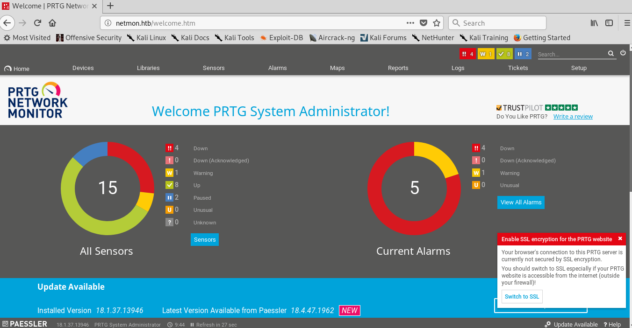632x328 pixels.
Task: Click the PRTG logout power icon
Action: pos(623,53)
